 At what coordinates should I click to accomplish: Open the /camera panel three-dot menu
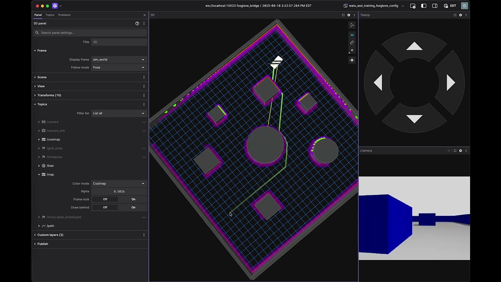point(466,150)
